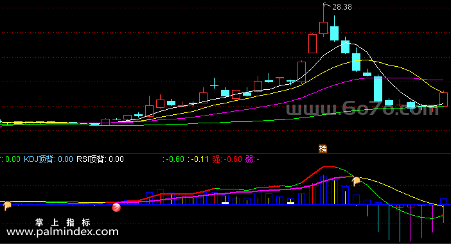451x244 pixels.
Task: Click the 28.38 high price label
Action: pos(342,7)
